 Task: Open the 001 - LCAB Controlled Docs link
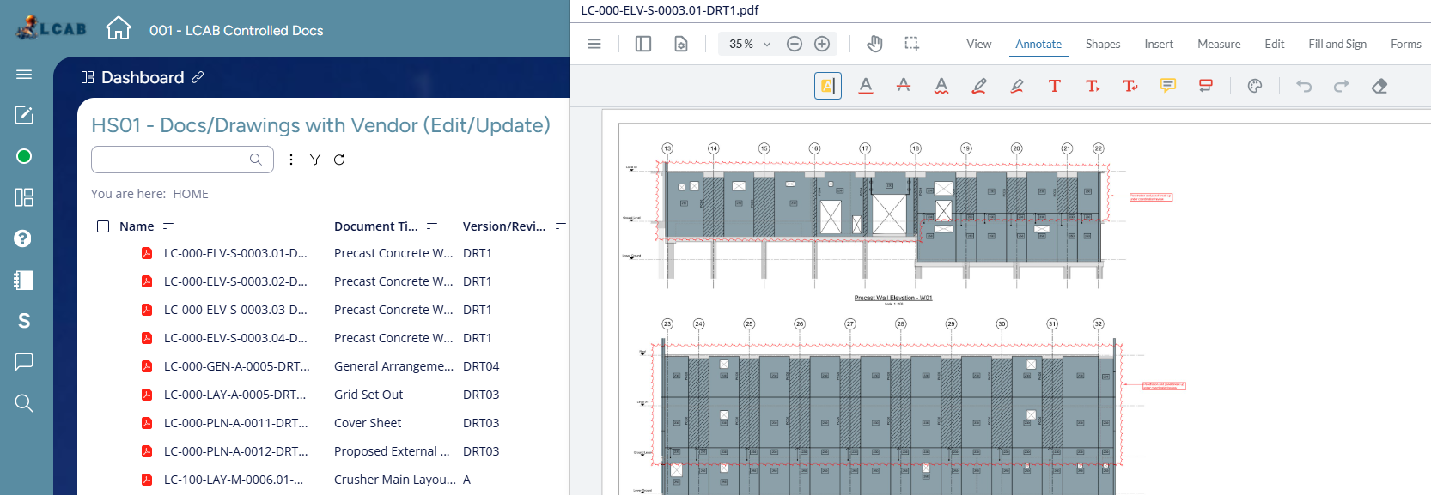coord(236,30)
